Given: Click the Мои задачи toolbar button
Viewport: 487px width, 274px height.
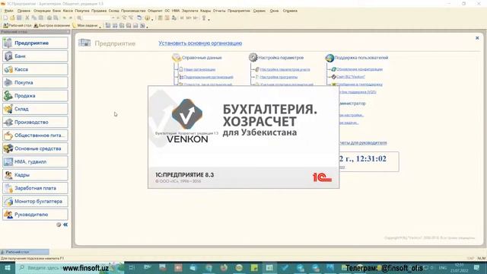Looking at the screenshot, I should point(85,25).
